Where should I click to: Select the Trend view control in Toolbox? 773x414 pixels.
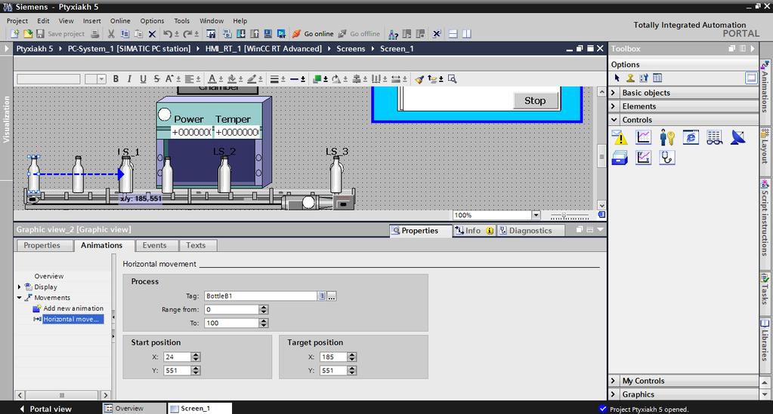(643, 137)
